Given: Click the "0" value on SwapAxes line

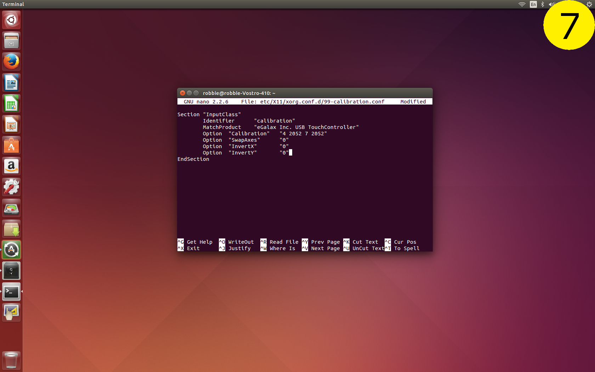Looking at the screenshot, I should coord(284,140).
